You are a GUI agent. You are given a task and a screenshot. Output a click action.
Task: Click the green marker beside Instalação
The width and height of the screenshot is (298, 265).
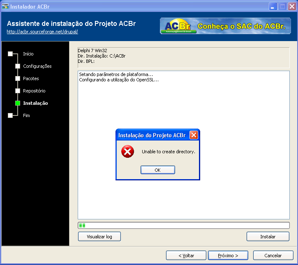click(x=18, y=103)
